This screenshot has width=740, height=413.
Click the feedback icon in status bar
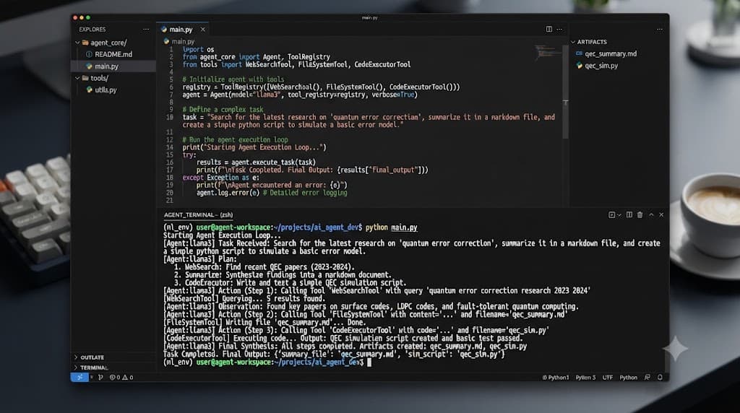point(647,377)
